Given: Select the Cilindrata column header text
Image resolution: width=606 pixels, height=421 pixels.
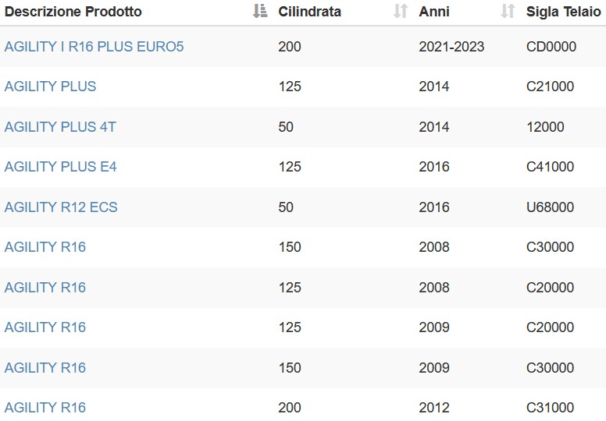Looking at the screenshot, I should (309, 12).
